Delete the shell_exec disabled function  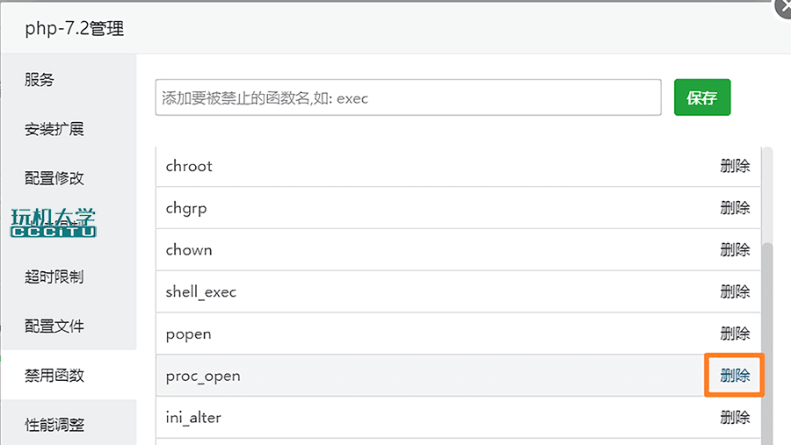735,291
